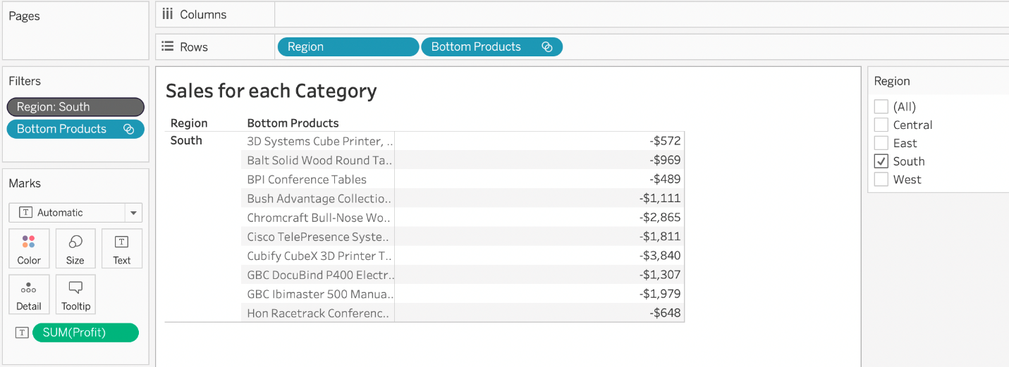Select the Region: South filter pill
Screen dimensions: 1009x367
pyautogui.click(x=75, y=107)
